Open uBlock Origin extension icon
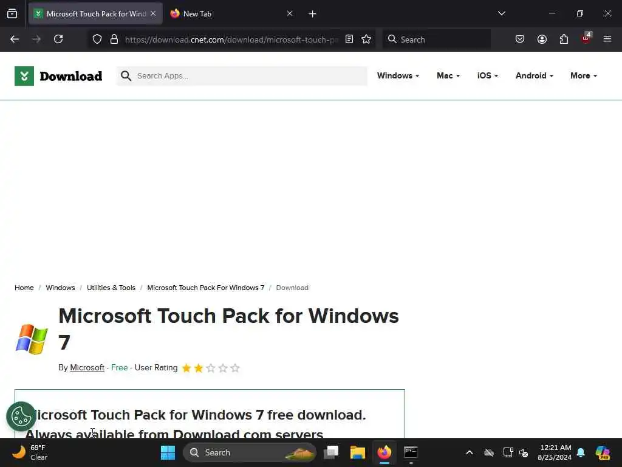The height and width of the screenshot is (467, 622). point(586,38)
